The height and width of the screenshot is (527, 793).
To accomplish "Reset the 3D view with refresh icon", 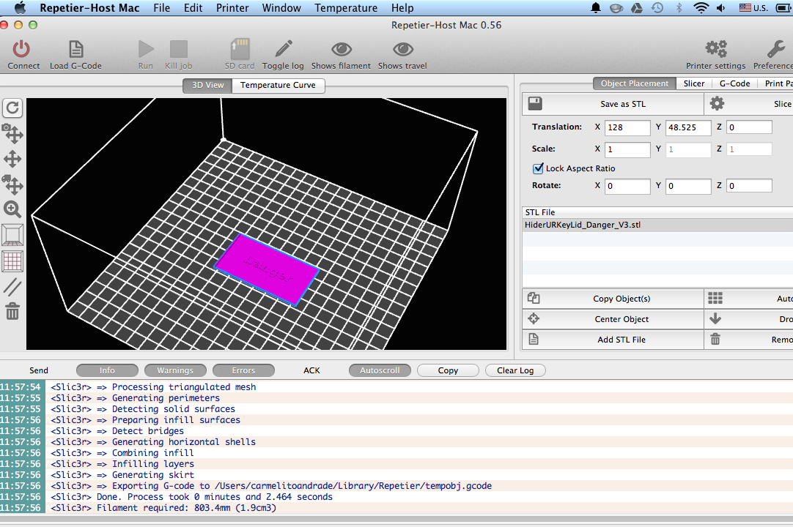I will click(x=12, y=108).
